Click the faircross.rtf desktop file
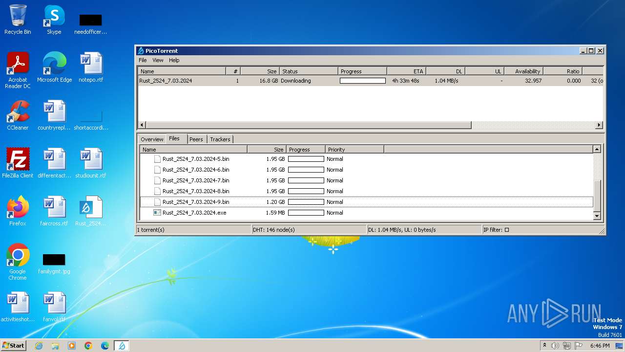Viewport: 625px width, 352px height. click(54, 211)
